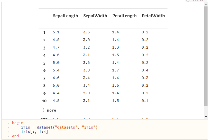Click row index 9 in the table
Screen dimensions: 209x140
coord(44,94)
